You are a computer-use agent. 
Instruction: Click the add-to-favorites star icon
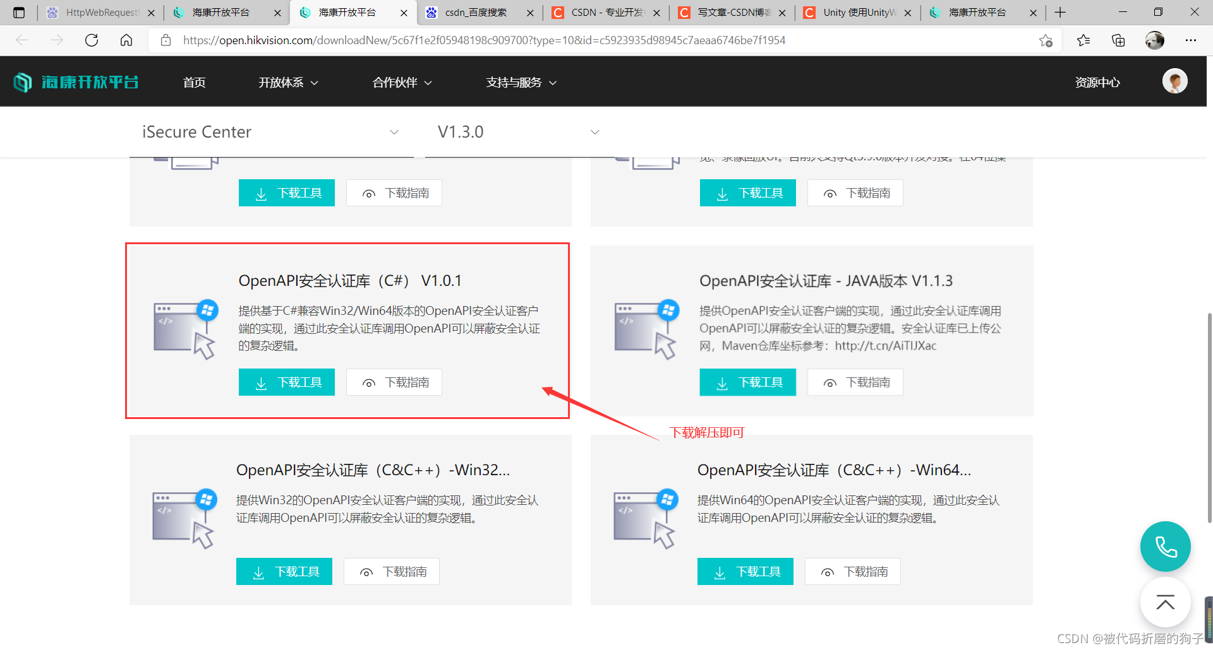point(1046,40)
